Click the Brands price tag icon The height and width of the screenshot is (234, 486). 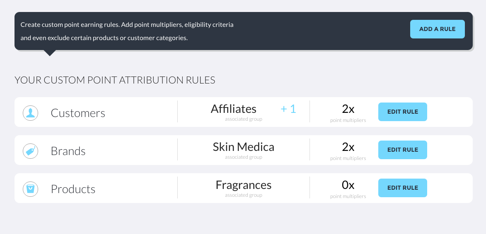pos(30,151)
